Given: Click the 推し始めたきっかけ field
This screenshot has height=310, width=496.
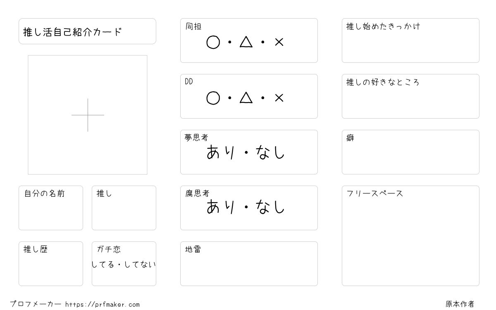Looking at the screenshot, I should click(x=410, y=41).
